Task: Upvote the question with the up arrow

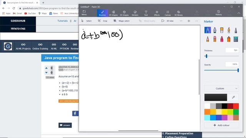Action: click(46, 68)
